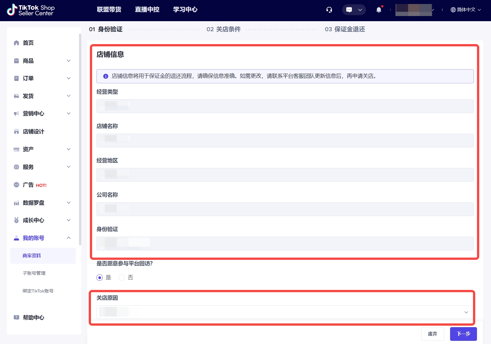Screen dimensions: 491x344
Task: Go to 学习中心 in top navigation
Action: (185, 10)
